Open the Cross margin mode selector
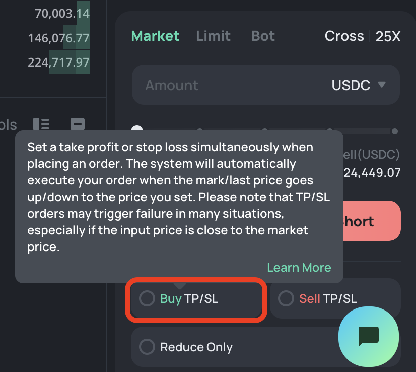The width and height of the screenshot is (416, 372). (x=344, y=36)
